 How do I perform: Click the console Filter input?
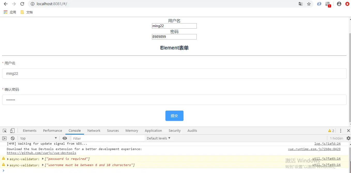click(108, 138)
